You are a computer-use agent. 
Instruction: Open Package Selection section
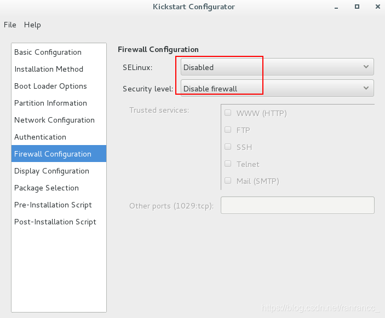pos(59,188)
